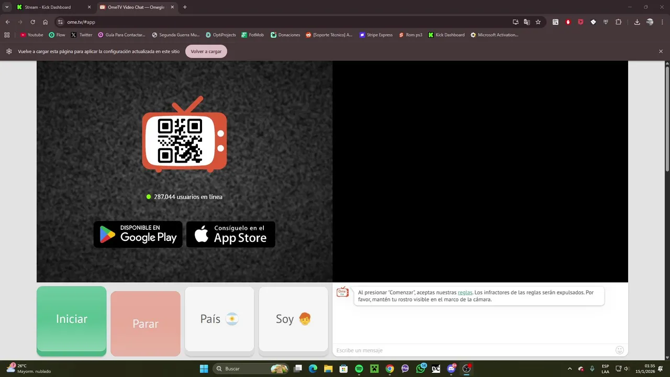Click the install app icon in address bar
The height and width of the screenshot is (377, 670).
pyautogui.click(x=516, y=22)
